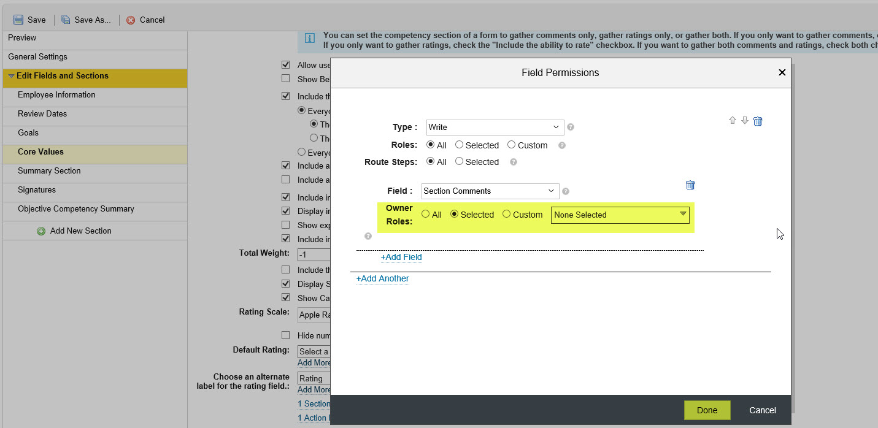
Task: Move permission up with up arrow icon
Action: [x=732, y=121]
